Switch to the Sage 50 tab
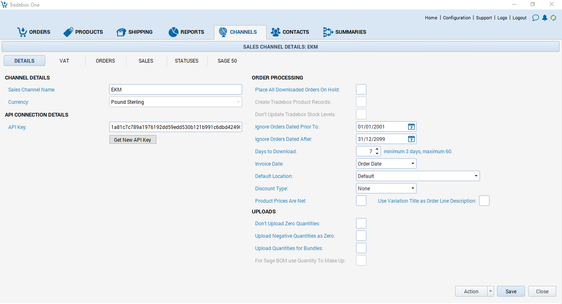Image resolution: width=562 pixels, height=304 pixels. click(227, 61)
